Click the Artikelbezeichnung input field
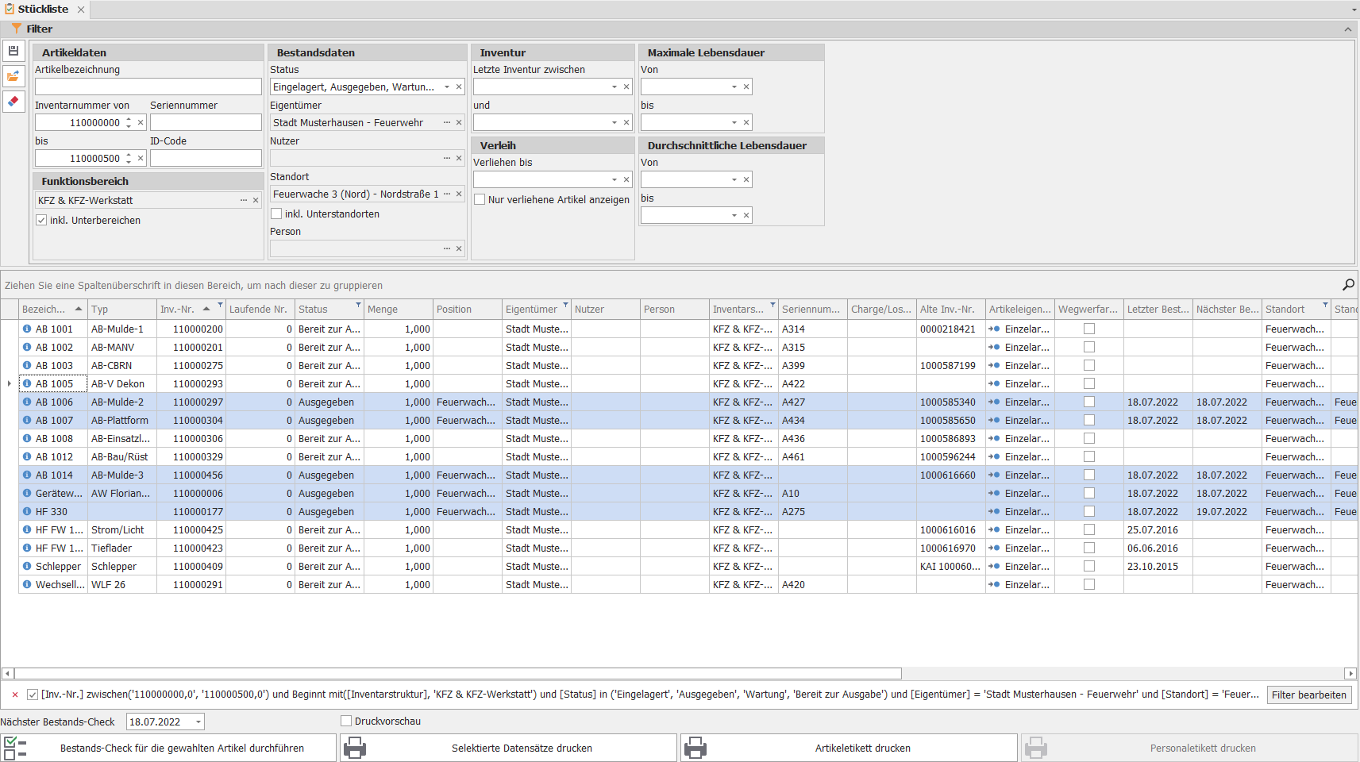Screen dimensions: 1360x762 tap(148, 87)
